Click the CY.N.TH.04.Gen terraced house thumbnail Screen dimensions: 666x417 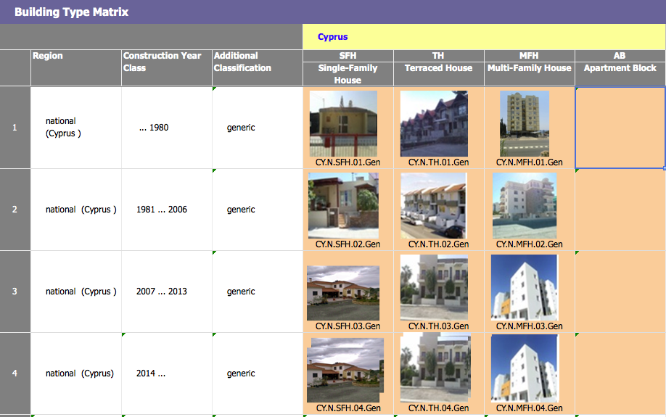pos(435,368)
